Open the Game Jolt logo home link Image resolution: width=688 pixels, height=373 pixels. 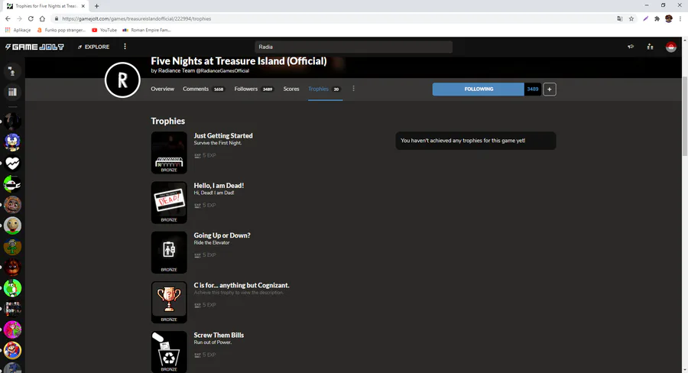34,47
